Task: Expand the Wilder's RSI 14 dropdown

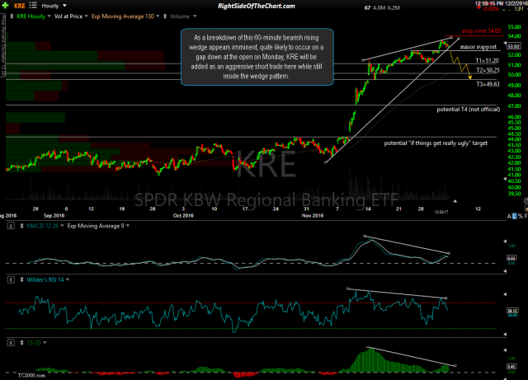Action: [68, 279]
